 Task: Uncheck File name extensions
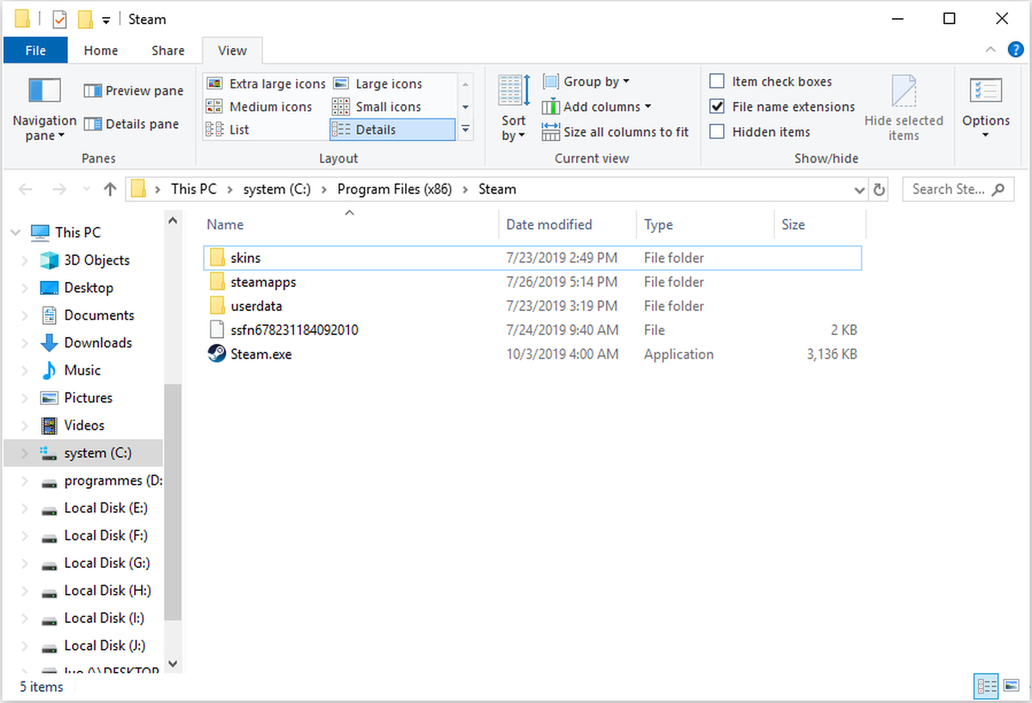pos(716,107)
